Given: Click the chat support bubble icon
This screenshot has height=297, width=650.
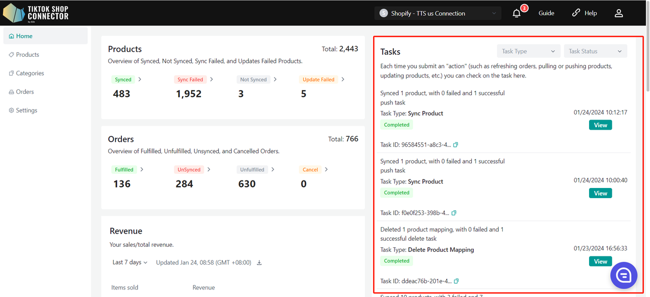Looking at the screenshot, I should coord(624,275).
